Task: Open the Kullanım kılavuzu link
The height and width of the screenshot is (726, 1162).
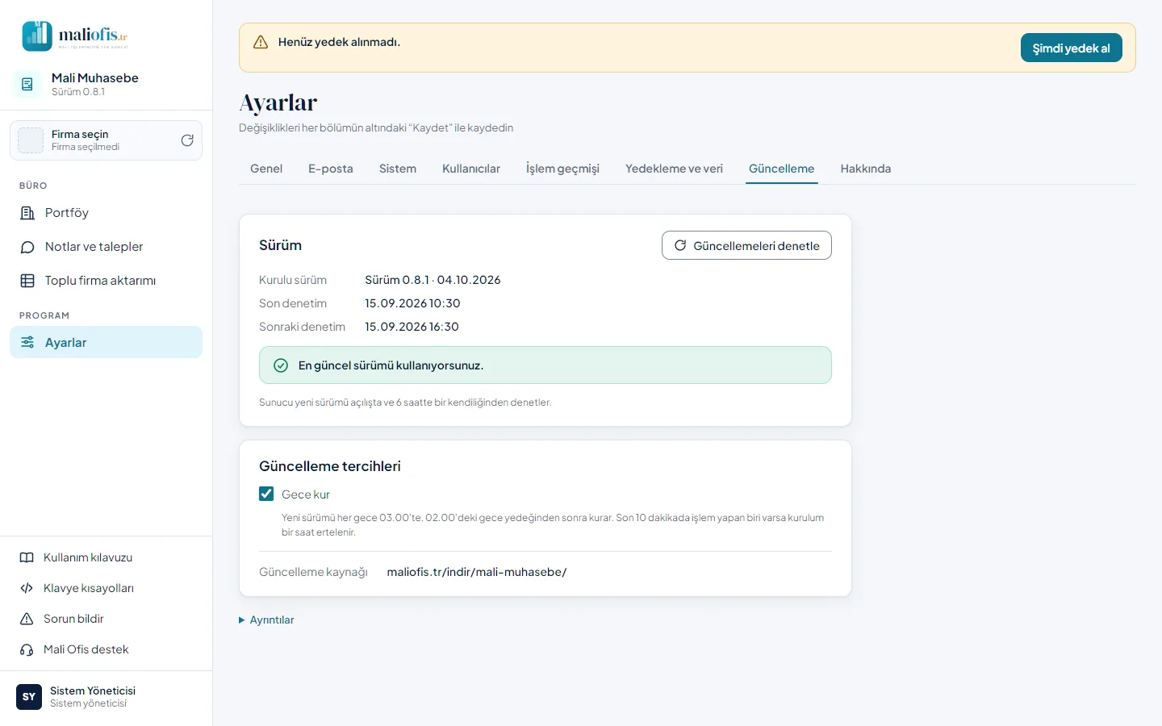Action: (x=106, y=557)
